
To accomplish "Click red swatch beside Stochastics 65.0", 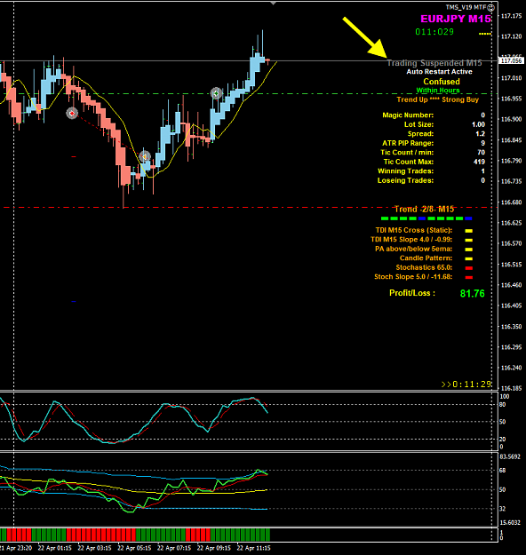I will pos(468,268).
